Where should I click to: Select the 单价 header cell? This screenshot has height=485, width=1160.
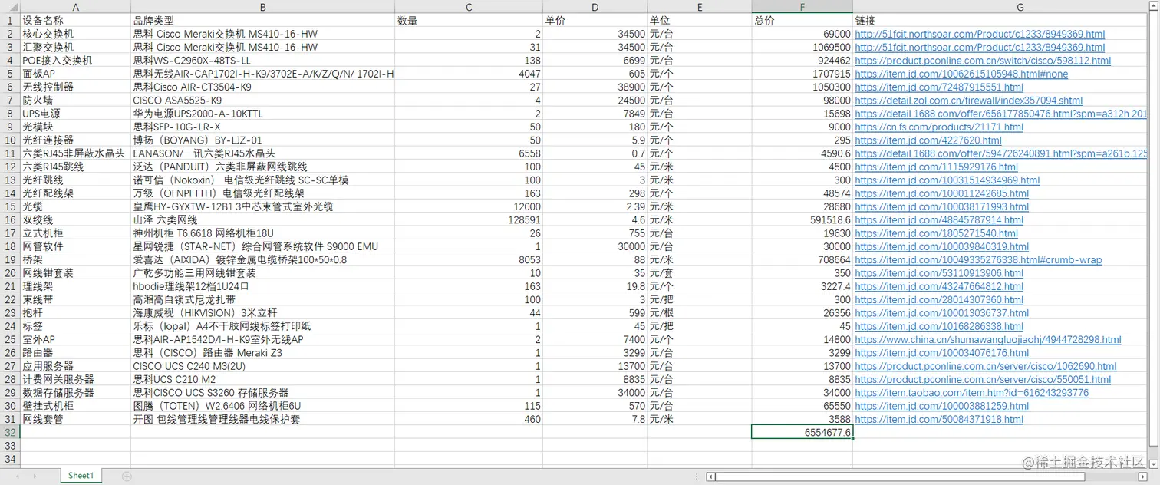tap(595, 21)
